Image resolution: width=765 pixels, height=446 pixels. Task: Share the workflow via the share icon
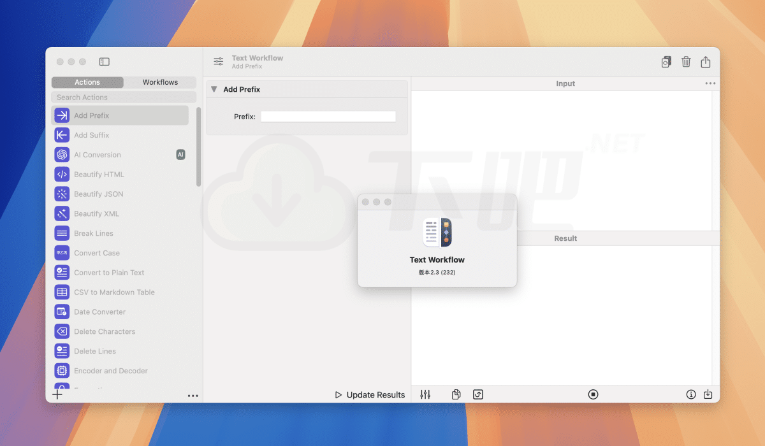(706, 62)
